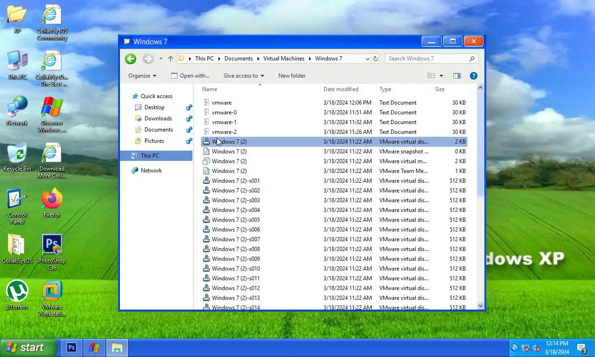Open µTorrent desktop shortcut
595x357 pixels.
17,295
